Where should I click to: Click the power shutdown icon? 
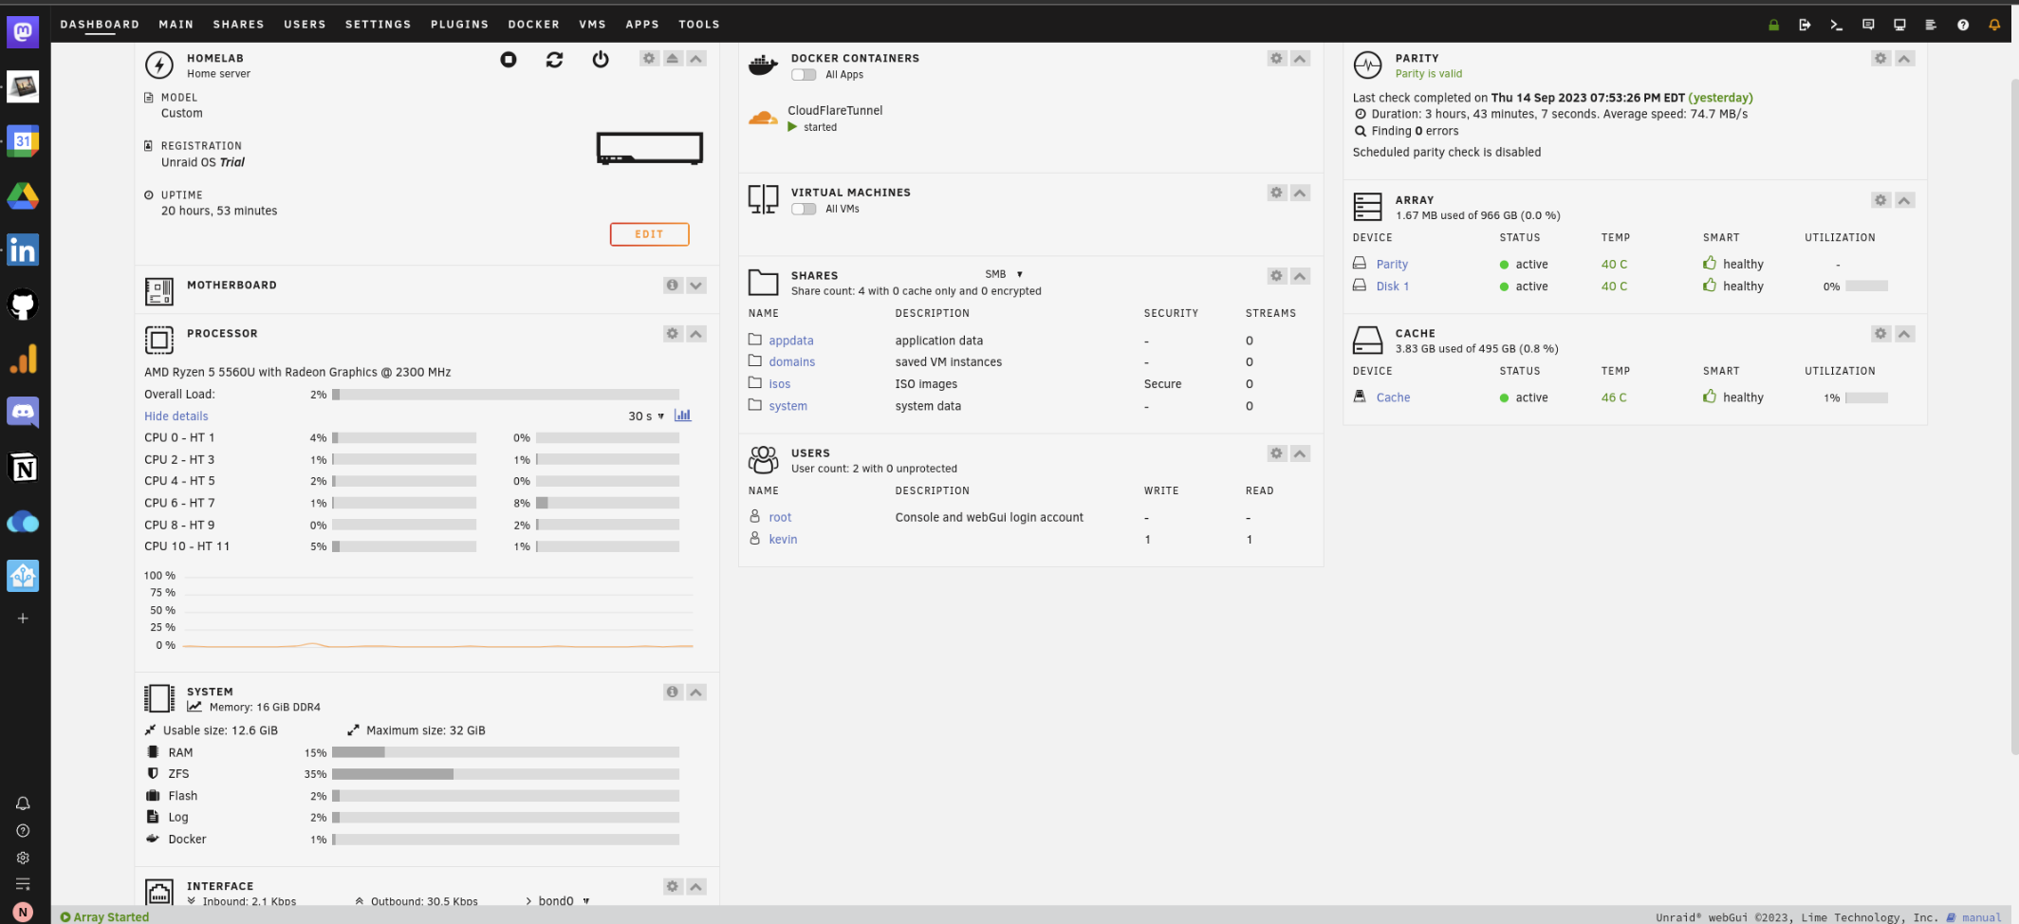601,60
